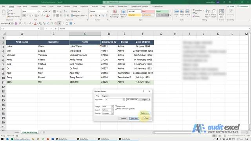Image resolution: width=251 pixels, height=141 pixels.
Task: Click the Share button
Action: (x=231, y=7)
